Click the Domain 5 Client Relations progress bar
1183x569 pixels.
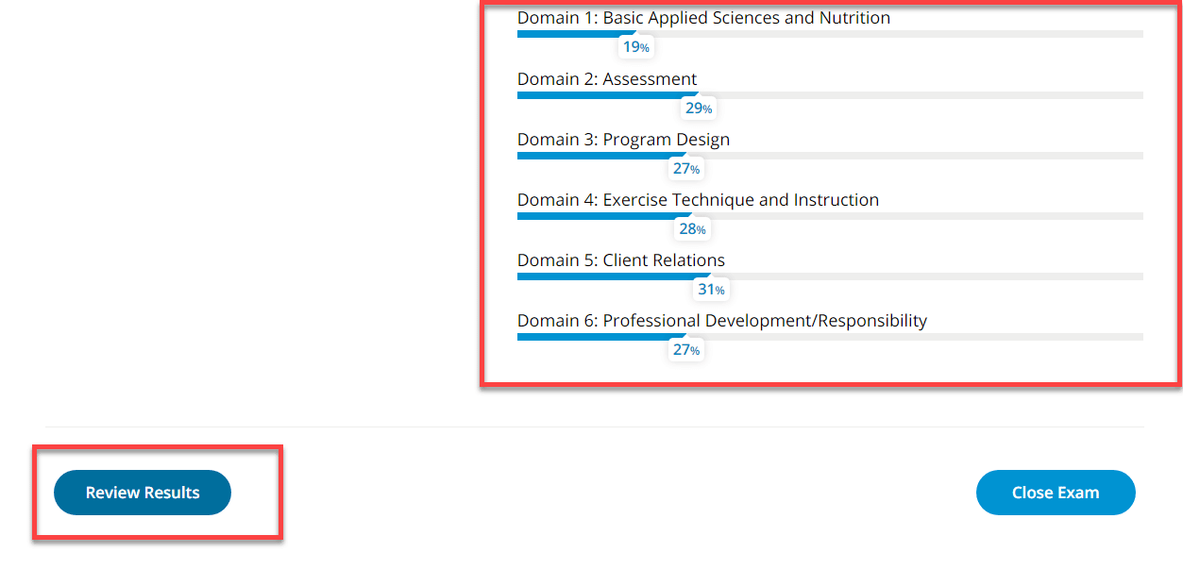[829, 276]
